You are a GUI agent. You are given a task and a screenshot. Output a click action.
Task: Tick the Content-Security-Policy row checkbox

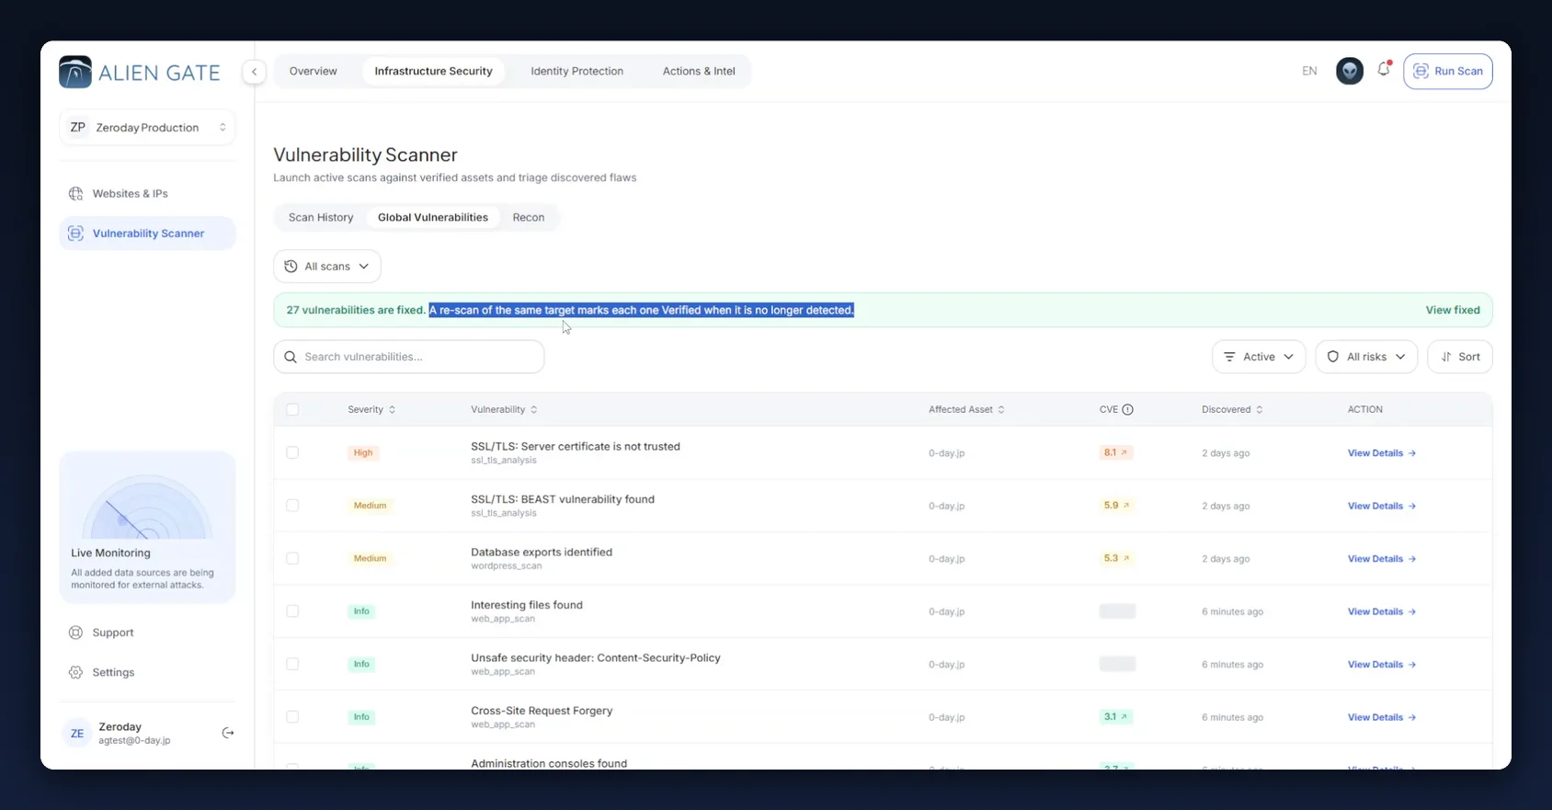pyautogui.click(x=292, y=664)
